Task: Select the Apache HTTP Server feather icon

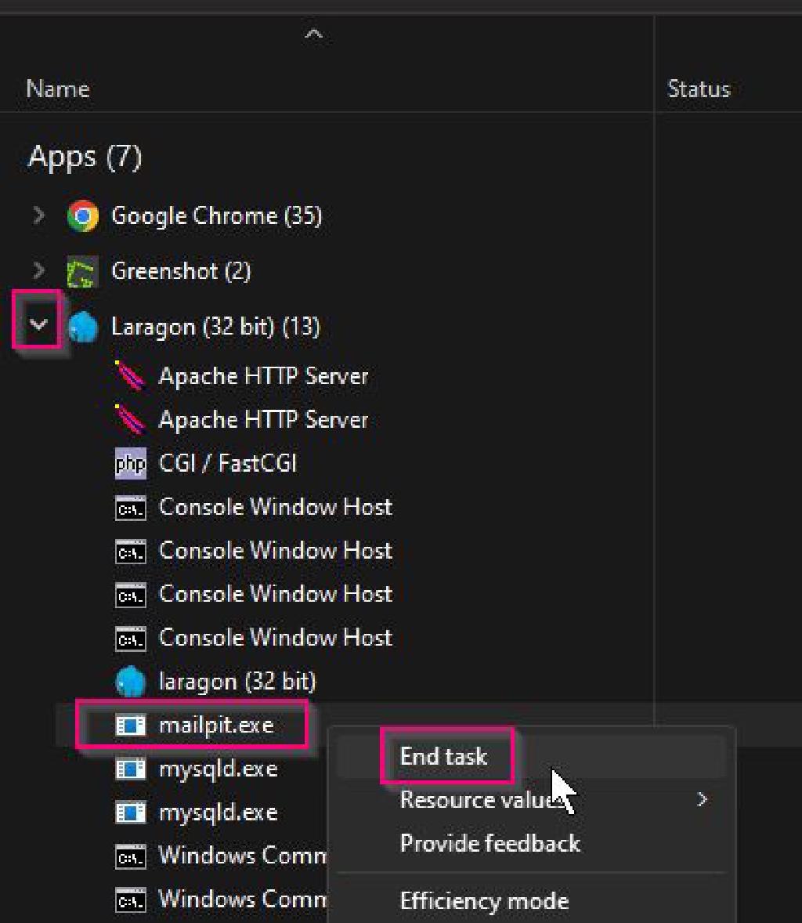Action: [x=130, y=375]
